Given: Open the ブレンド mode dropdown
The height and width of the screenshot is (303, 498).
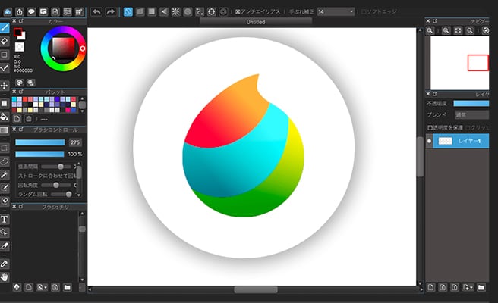Looking at the screenshot, I should tap(471, 114).
